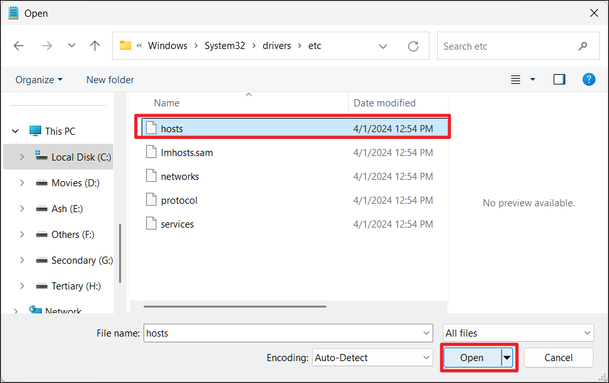Viewport: 609px width, 383px height.
Task: Open the Help question mark icon
Action: [x=588, y=79]
